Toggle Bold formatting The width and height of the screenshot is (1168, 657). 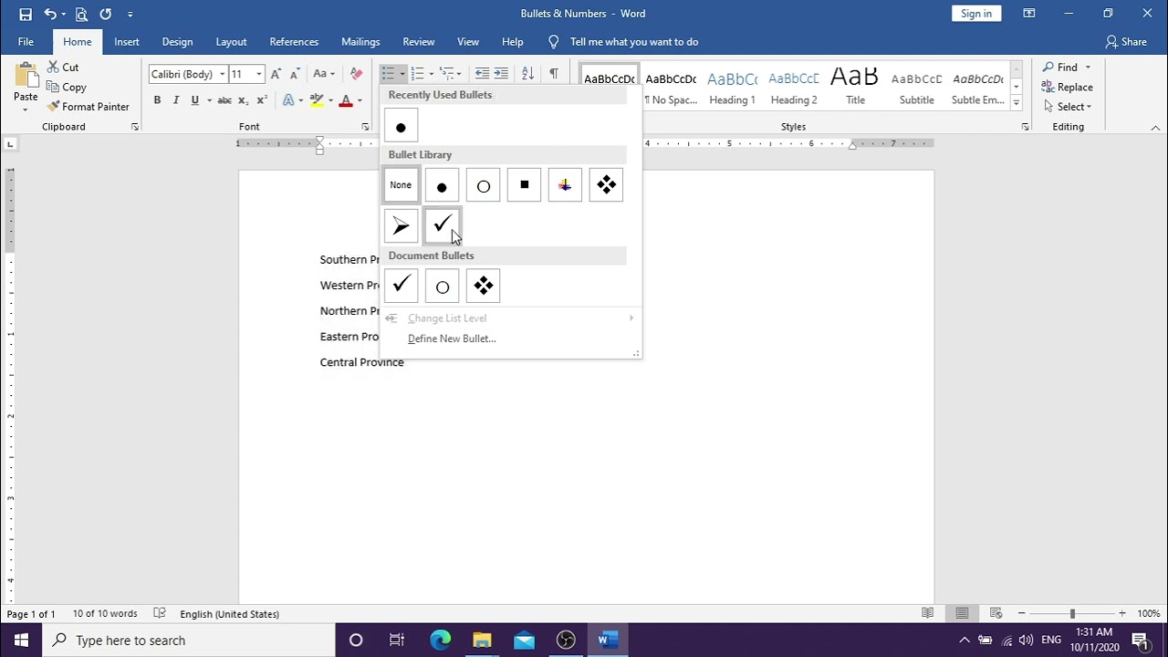(x=157, y=100)
